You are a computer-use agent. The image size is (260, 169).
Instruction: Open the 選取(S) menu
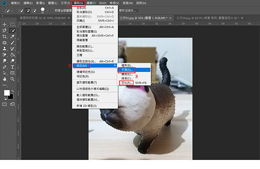point(78,3)
